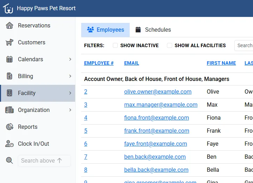Click the Organization buildings icon
This screenshot has width=253, height=183.
tap(9, 110)
